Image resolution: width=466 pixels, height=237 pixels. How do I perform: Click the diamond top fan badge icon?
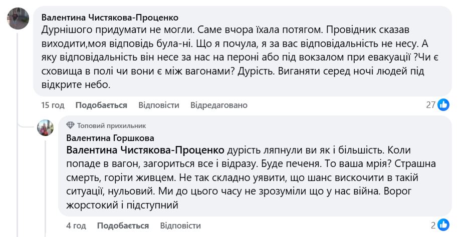click(70, 125)
